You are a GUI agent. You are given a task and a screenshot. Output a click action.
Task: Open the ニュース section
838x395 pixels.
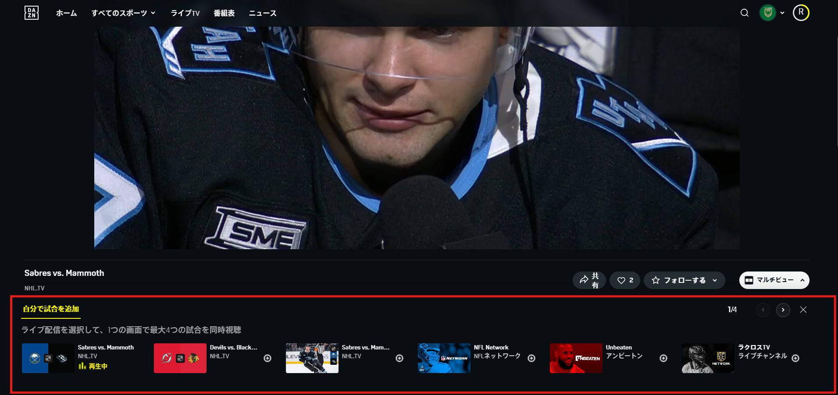click(262, 13)
